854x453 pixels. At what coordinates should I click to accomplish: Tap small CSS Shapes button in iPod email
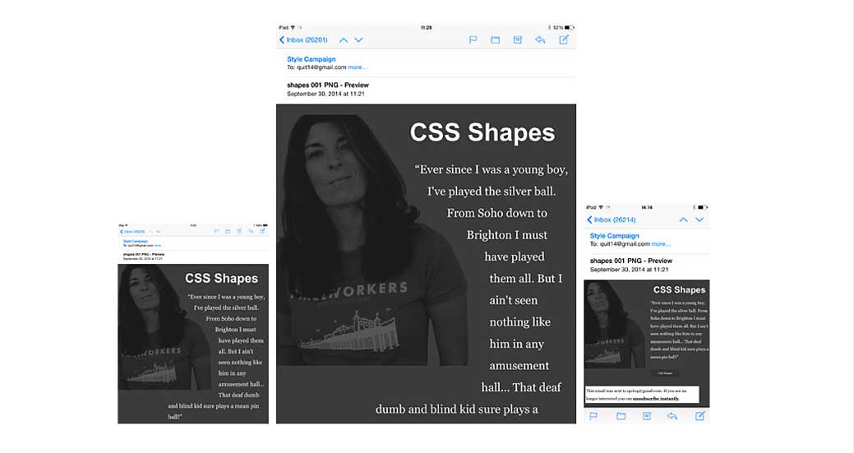point(664,373)
